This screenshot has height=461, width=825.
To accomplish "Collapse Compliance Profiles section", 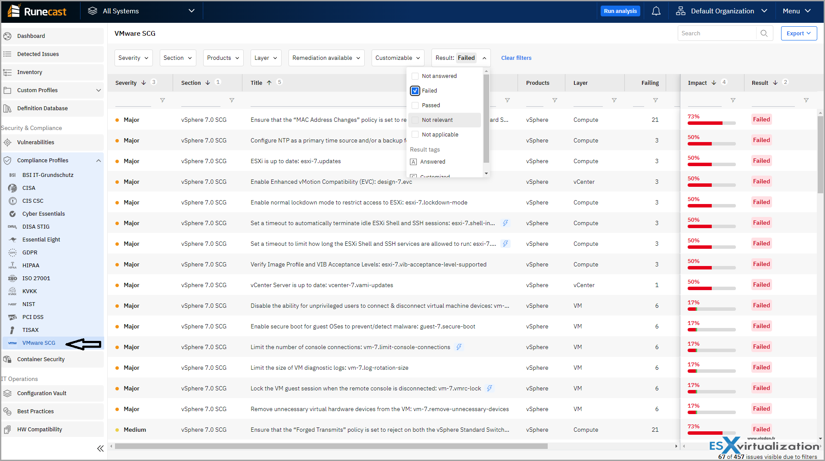I will click(x=52, y=161).
